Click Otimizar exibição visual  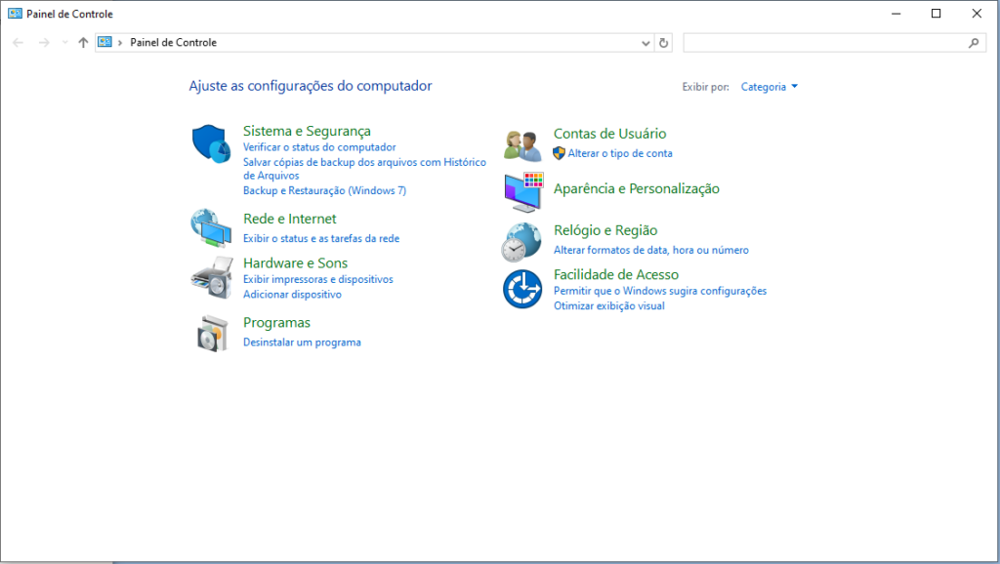click(609, 305)
